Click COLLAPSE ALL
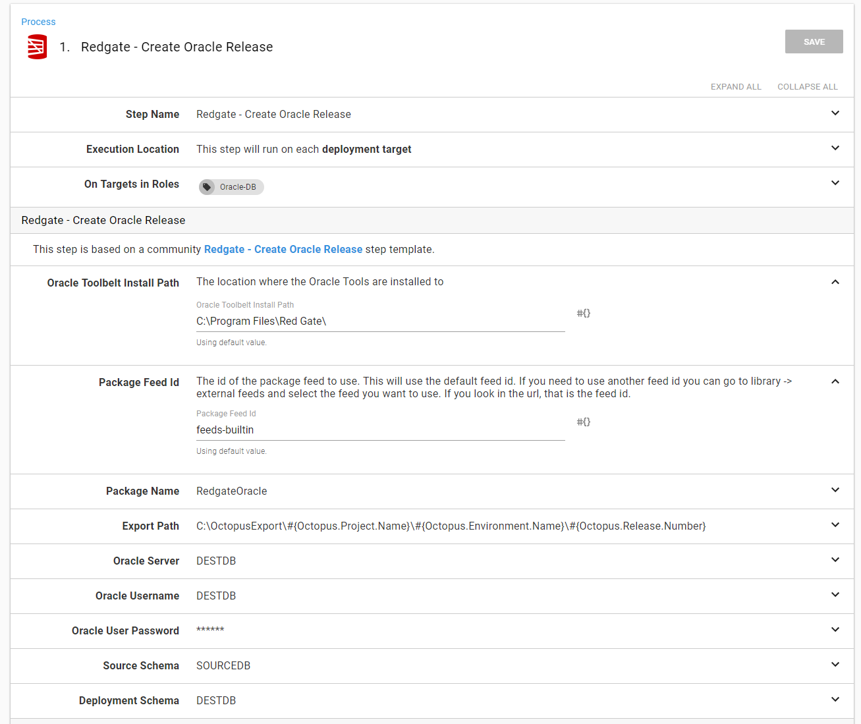 [x=807, y=87]
